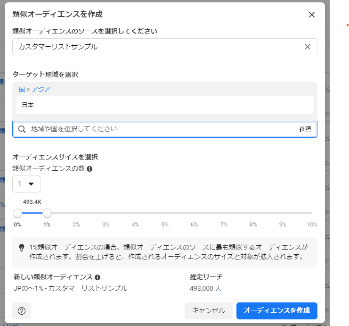Click the オーディエンスを作成 button

pos(276,310)
